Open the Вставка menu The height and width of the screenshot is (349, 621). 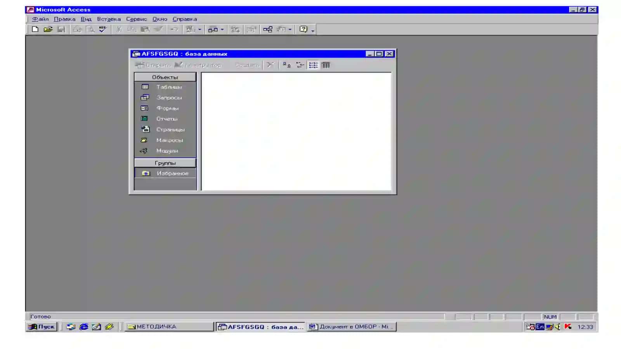tap(109, 19)
